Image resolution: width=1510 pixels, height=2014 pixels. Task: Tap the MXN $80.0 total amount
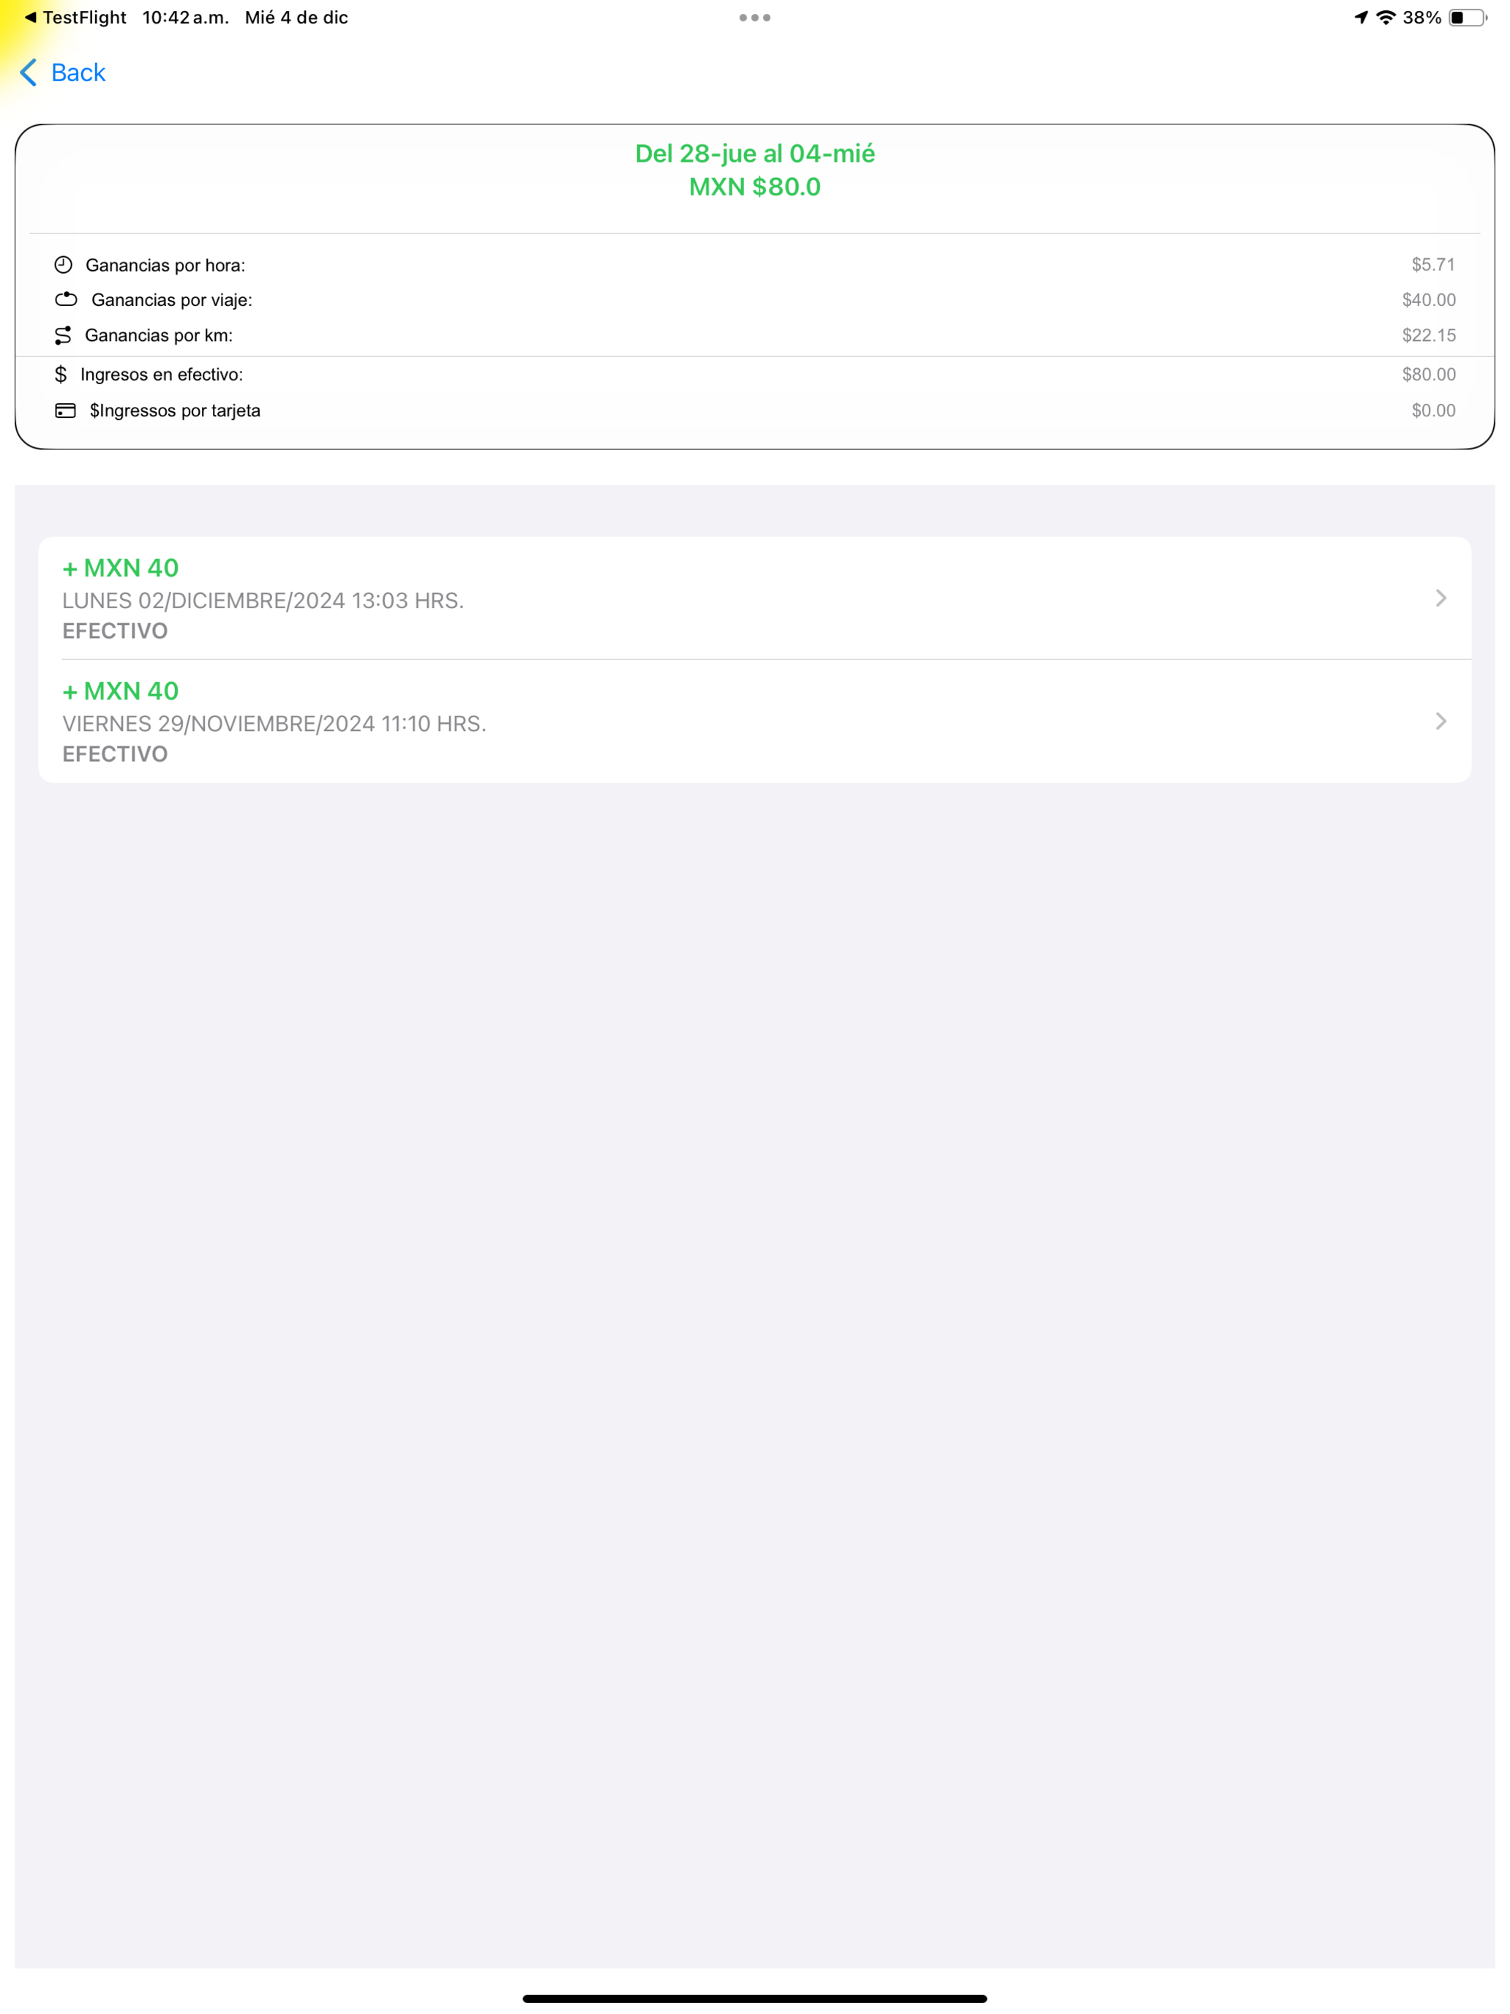(754, 187)
